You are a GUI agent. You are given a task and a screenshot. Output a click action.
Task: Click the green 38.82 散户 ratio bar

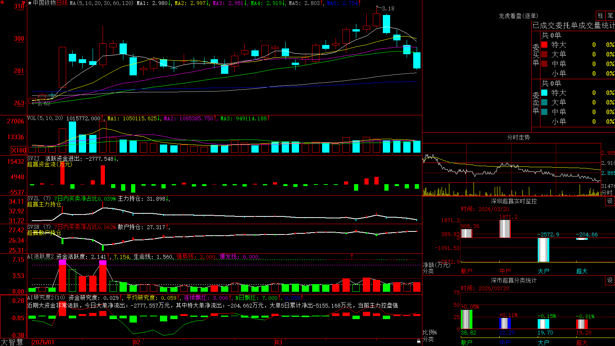(466, 319)
